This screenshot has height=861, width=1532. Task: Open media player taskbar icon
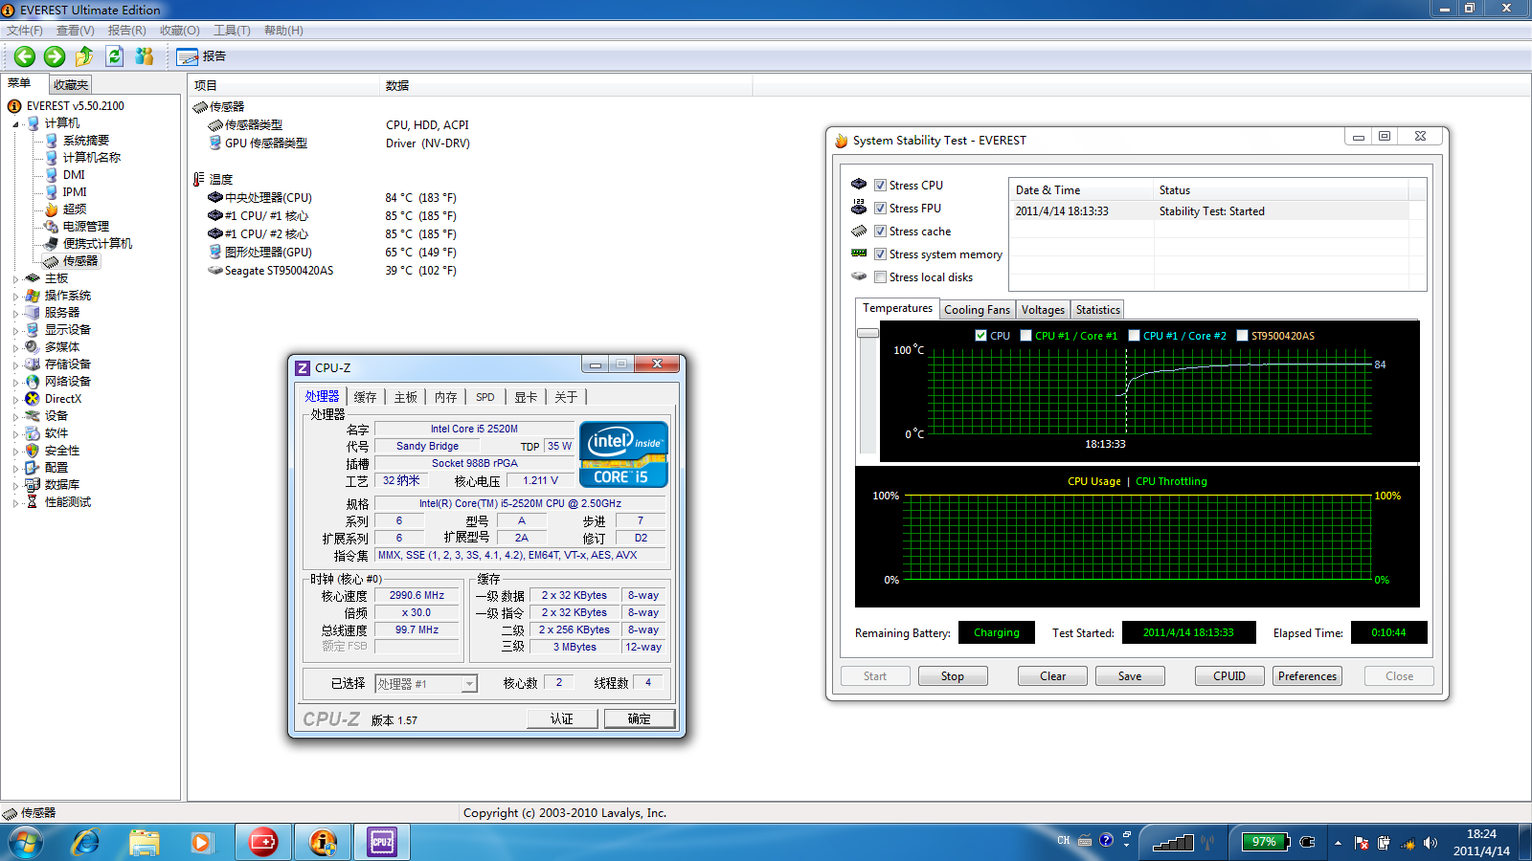point(201,843)
